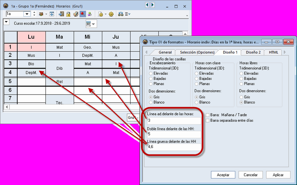297x185 pixels.
Task: Select the Mi day column header
Action: (88, 37)
